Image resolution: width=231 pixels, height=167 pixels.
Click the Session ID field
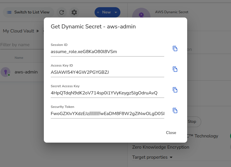tap(107, 52)
